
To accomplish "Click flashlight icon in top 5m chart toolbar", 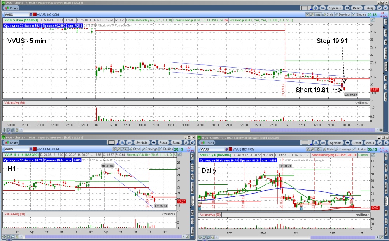I will tap(312, 15).
